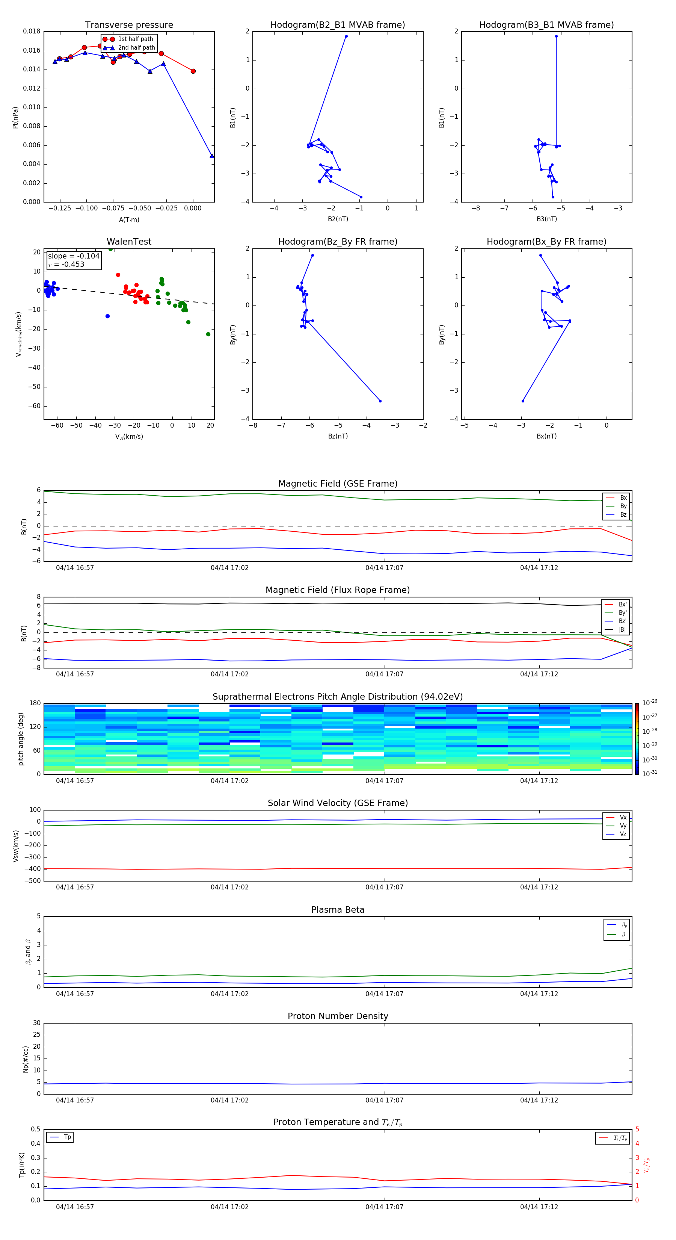Image resolution: width=676 pixels, height=1240 pixels.
Task: Click the 'pitch angle (deg)' axis label
Action: pyautogui.click(x=21, y=739)
